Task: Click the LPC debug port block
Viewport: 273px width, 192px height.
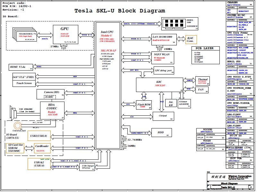Action: (164, 70)
